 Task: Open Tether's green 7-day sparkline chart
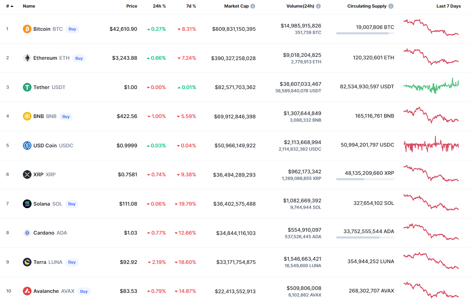coord(431,86)
